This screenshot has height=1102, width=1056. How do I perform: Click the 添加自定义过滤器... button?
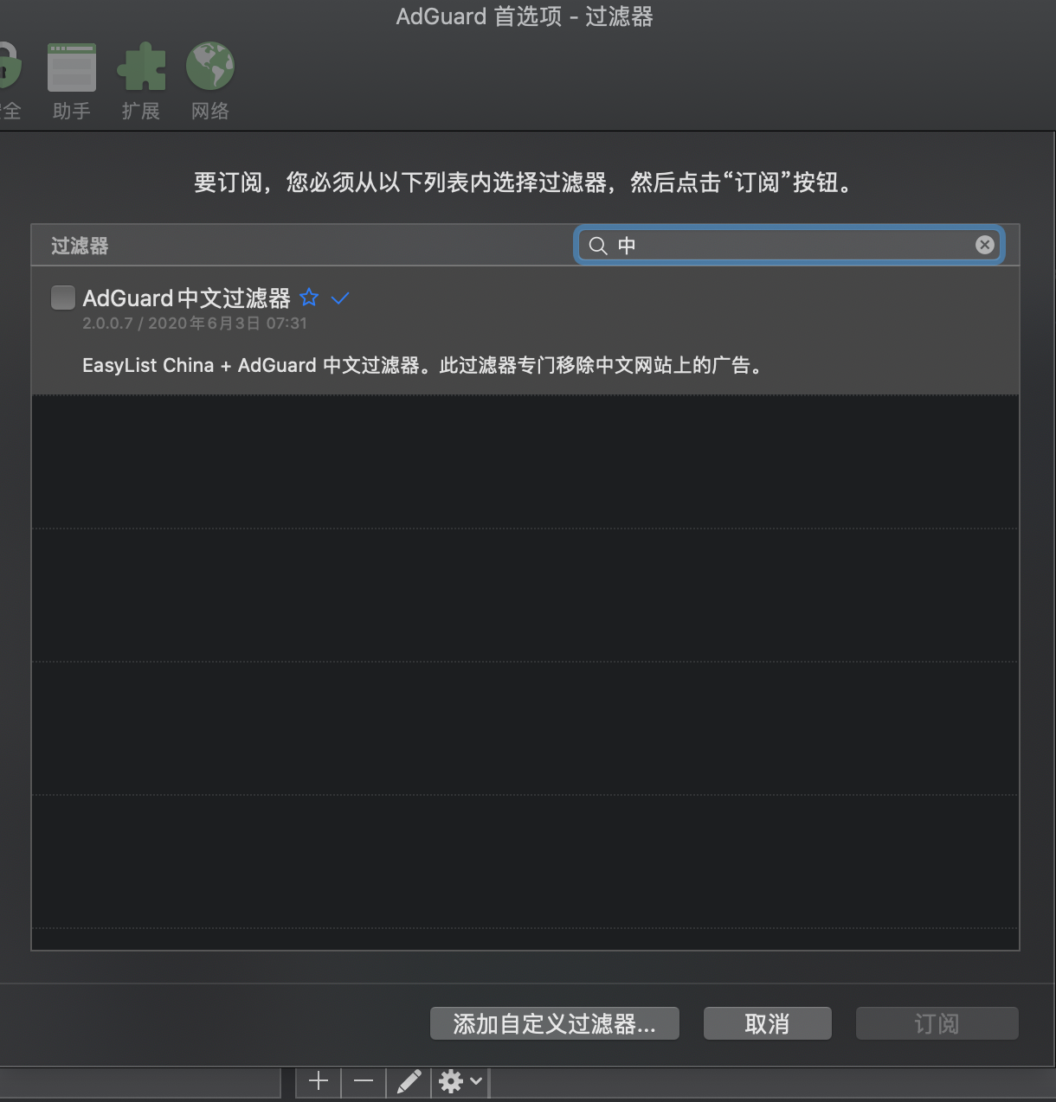(x=555, y=1024)
